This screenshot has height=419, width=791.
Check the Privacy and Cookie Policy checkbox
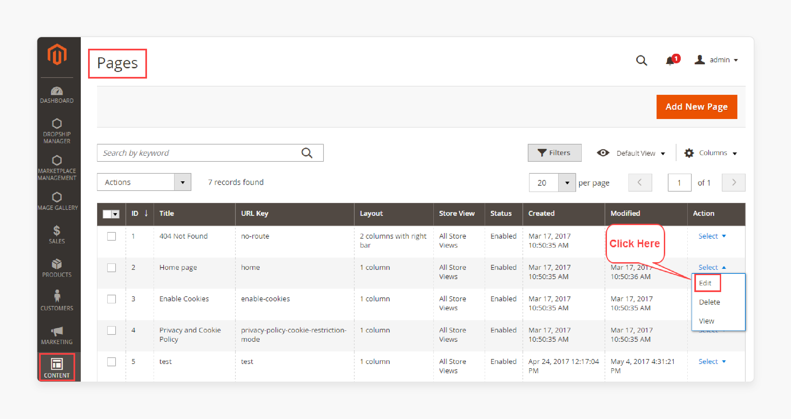click(x=112, y=330)
